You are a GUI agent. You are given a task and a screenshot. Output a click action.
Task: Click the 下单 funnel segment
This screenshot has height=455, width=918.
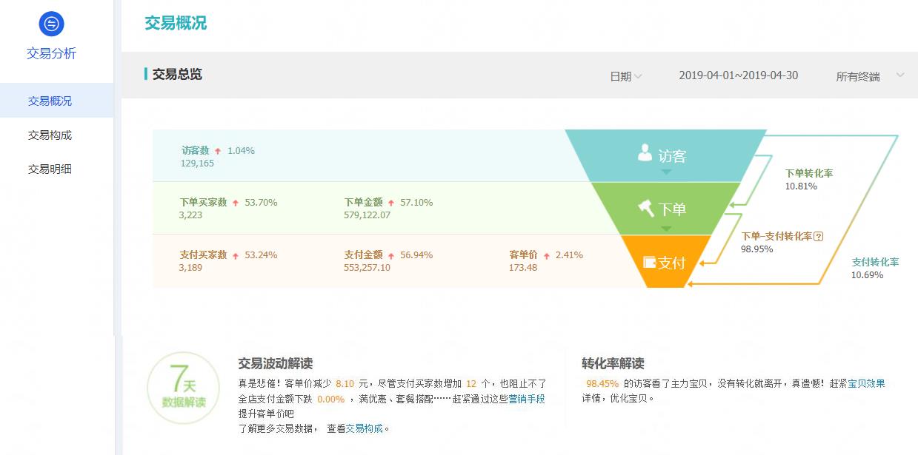point(665,209)
